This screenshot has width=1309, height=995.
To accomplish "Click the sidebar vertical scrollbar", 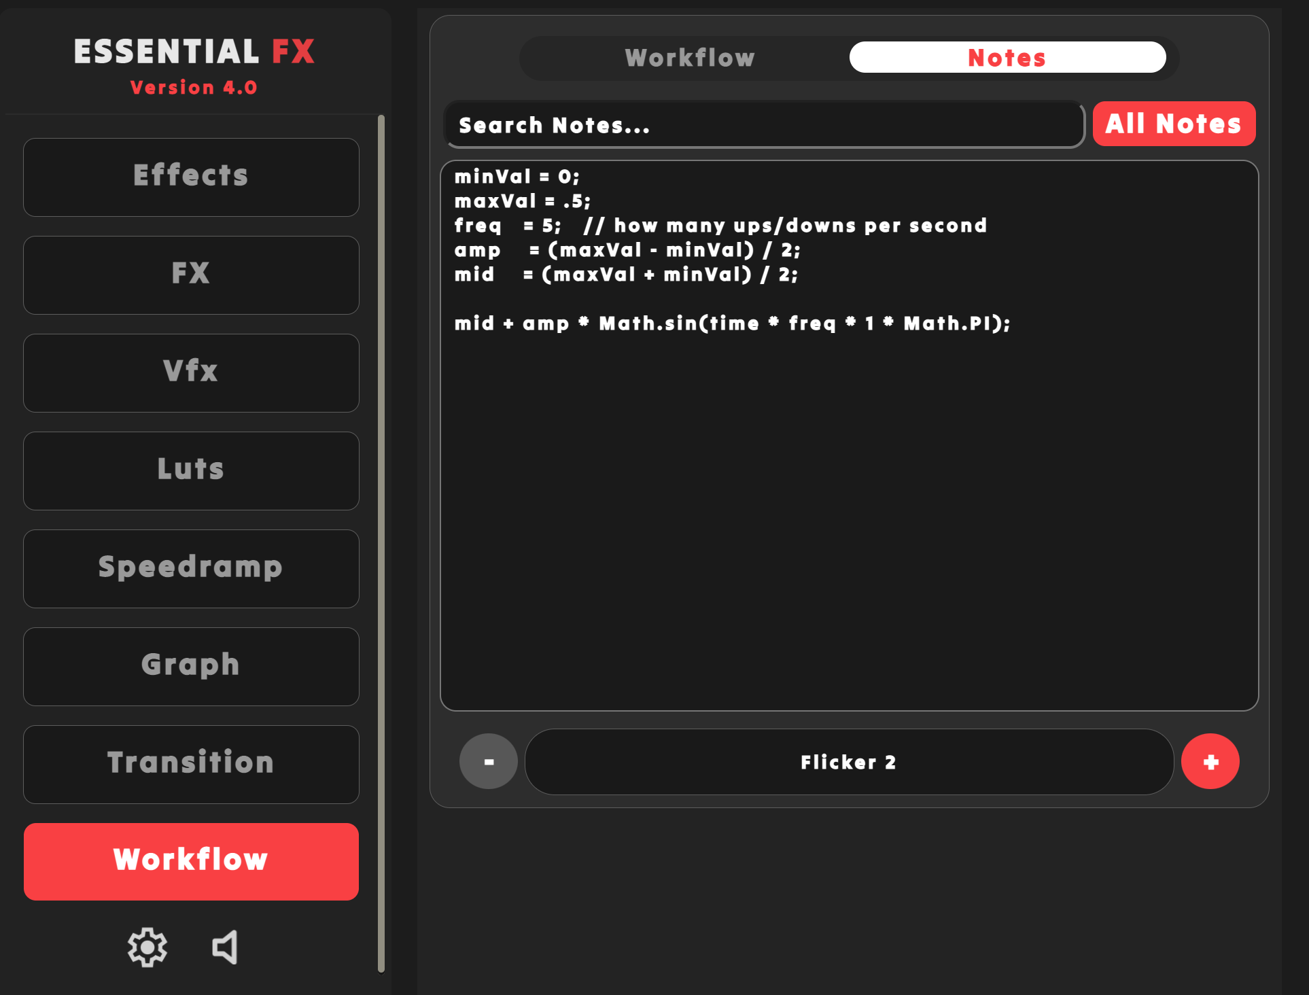I will tap(381, 544).
